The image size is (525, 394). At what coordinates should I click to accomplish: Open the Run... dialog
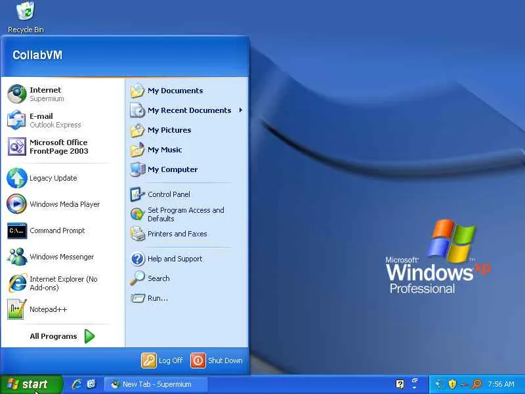click(x=186, y=298)
